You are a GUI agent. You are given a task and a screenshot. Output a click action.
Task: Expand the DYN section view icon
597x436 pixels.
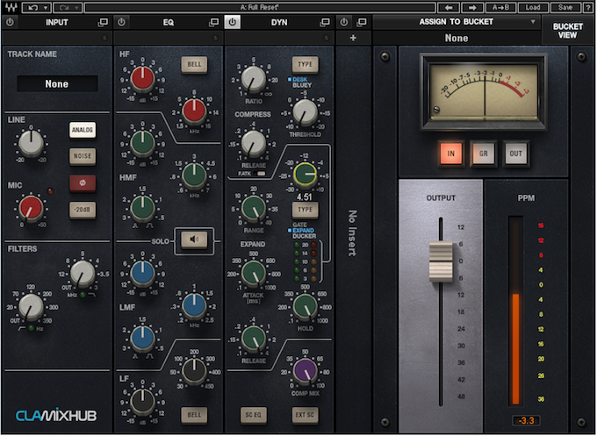click(325, 23)
